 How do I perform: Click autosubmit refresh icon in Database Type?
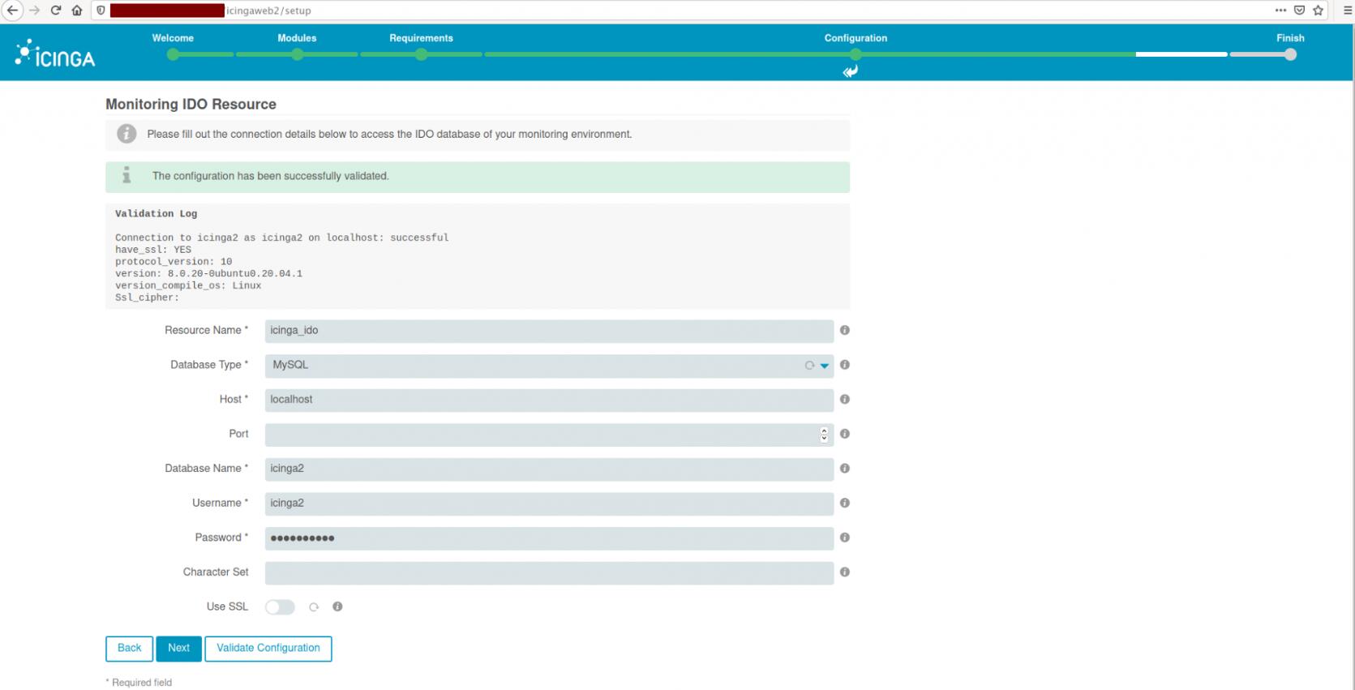[x=809, y=366]
